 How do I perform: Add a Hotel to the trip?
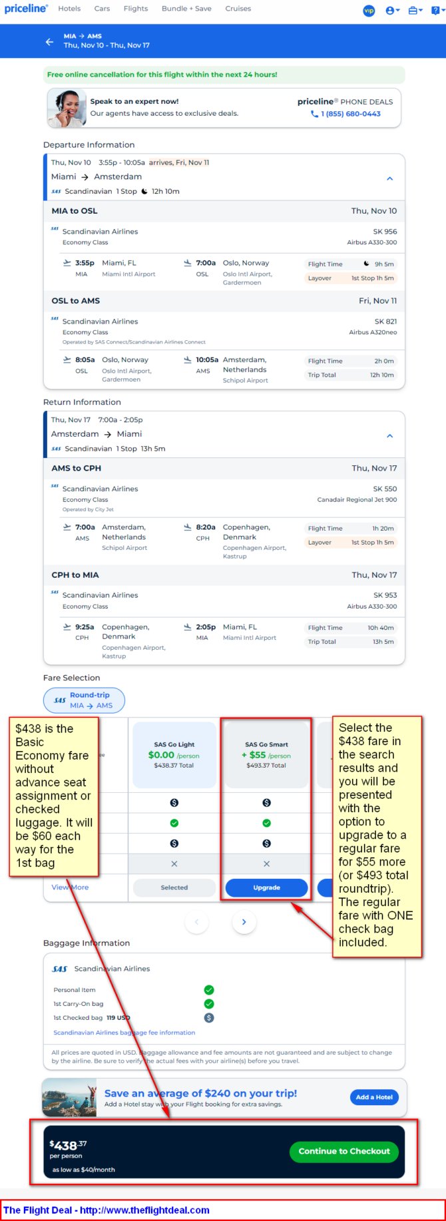(x=374, y=1097)
